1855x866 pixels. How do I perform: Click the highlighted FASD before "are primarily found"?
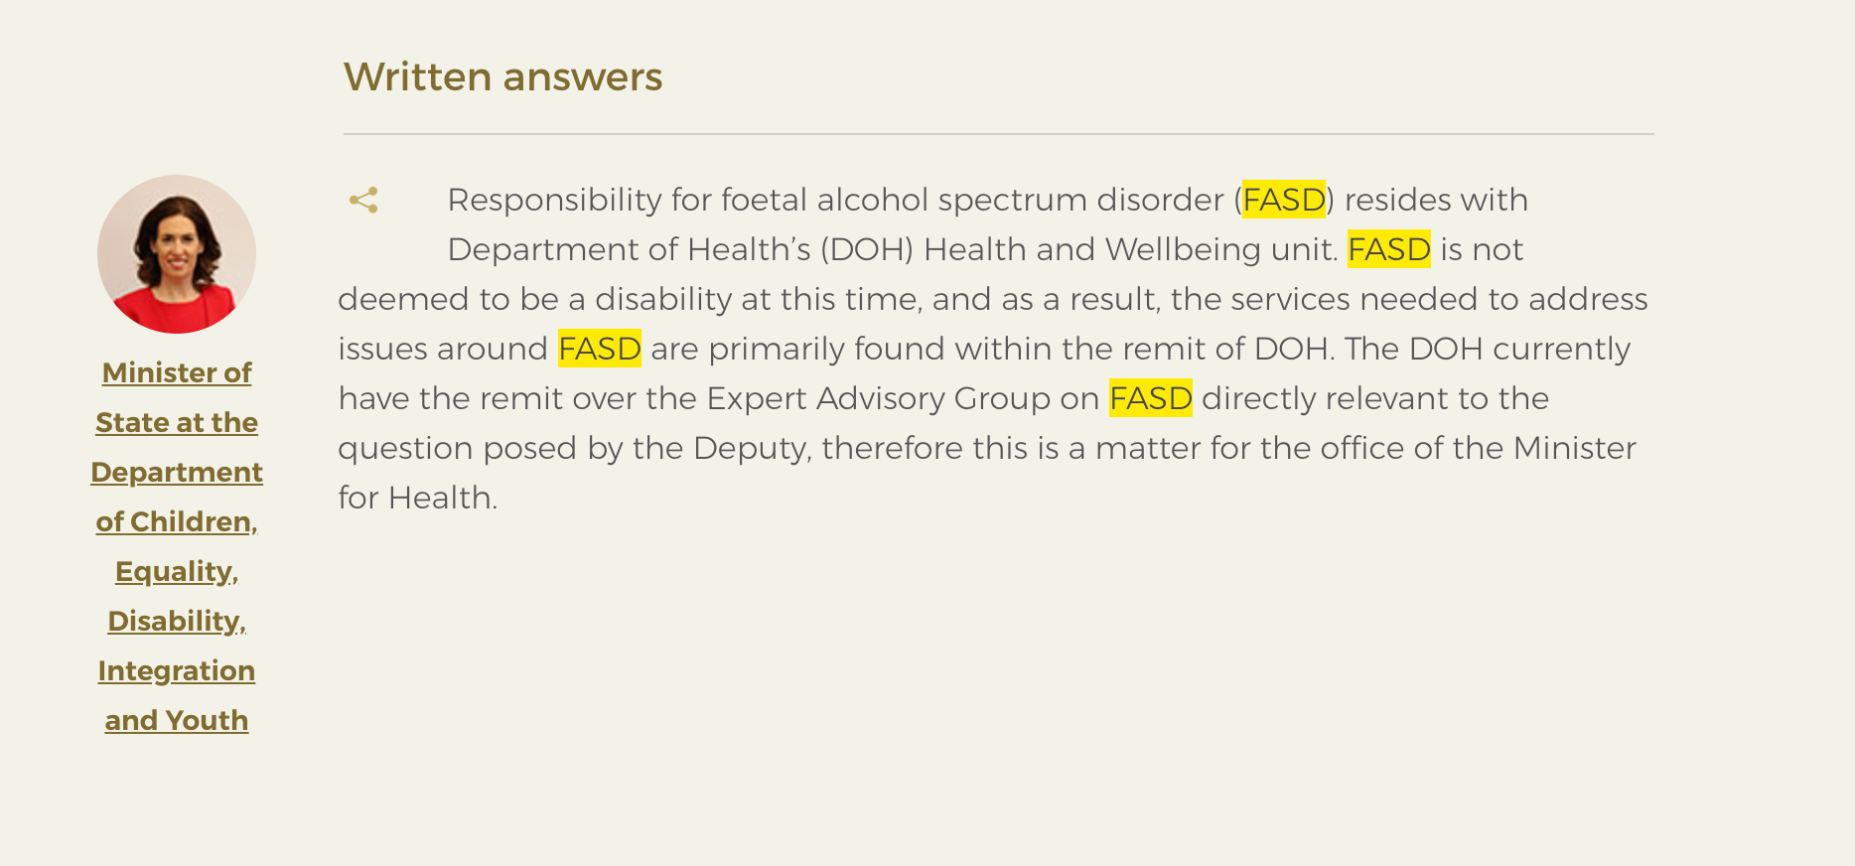click(600, 349)
